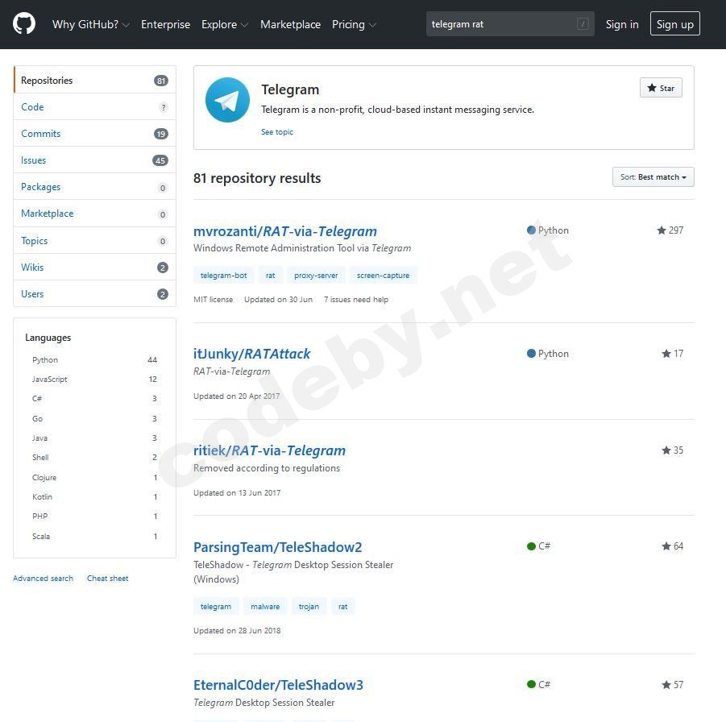Click See topic under Telegram
726x722 pixels.
(277, 132)
